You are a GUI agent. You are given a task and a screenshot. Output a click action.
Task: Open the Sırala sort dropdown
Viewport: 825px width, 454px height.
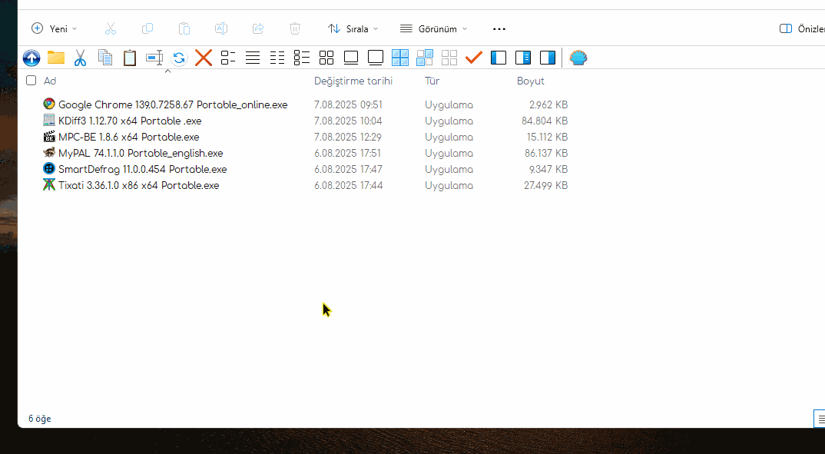353,28
